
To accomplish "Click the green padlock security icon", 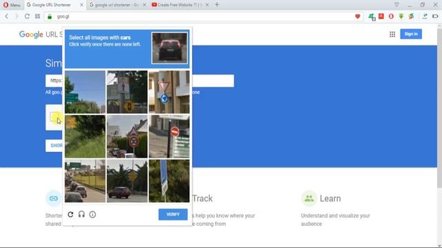I will tap(50, 17).
